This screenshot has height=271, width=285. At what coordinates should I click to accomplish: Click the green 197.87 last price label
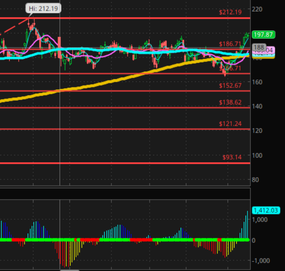[263, 35]
